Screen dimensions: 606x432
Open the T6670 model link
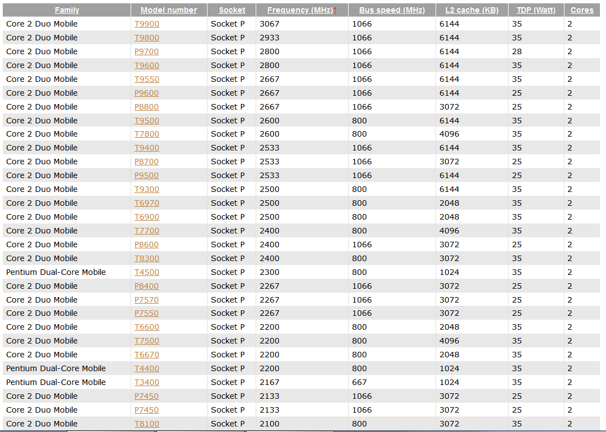[147, 355]
